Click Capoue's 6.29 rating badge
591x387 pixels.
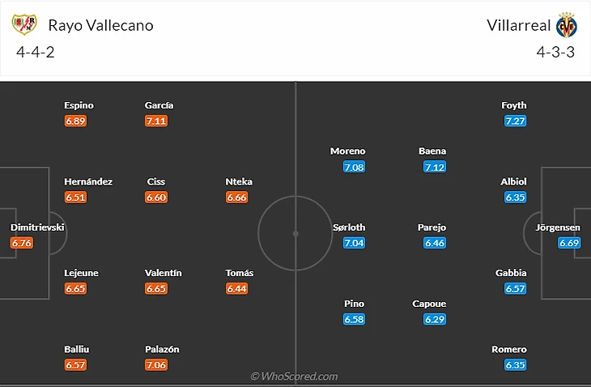click(x=435, y=319)
